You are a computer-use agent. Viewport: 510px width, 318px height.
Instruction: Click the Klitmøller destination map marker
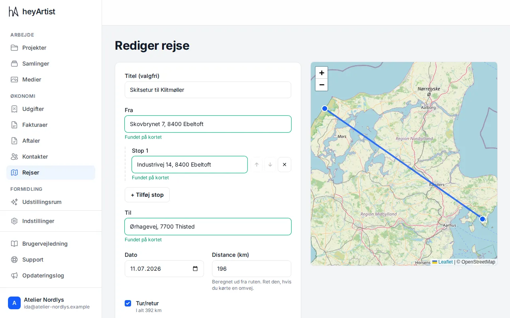pyautogui.click(x=325, y=109)
